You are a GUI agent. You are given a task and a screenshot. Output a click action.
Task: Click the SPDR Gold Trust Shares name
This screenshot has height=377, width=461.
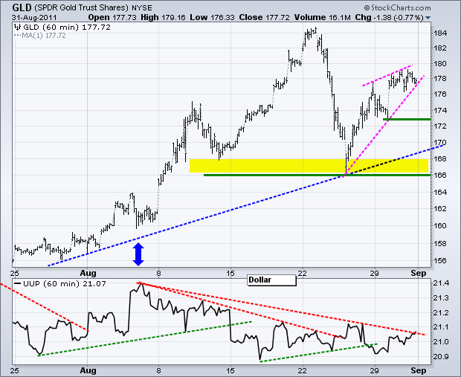(x=82, y=8)
